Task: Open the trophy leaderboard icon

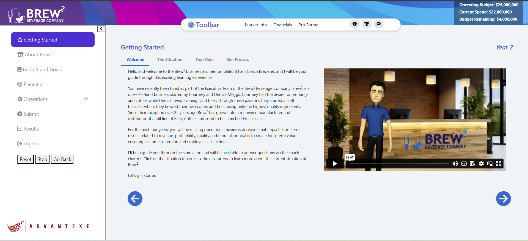Action: point(367,24)
